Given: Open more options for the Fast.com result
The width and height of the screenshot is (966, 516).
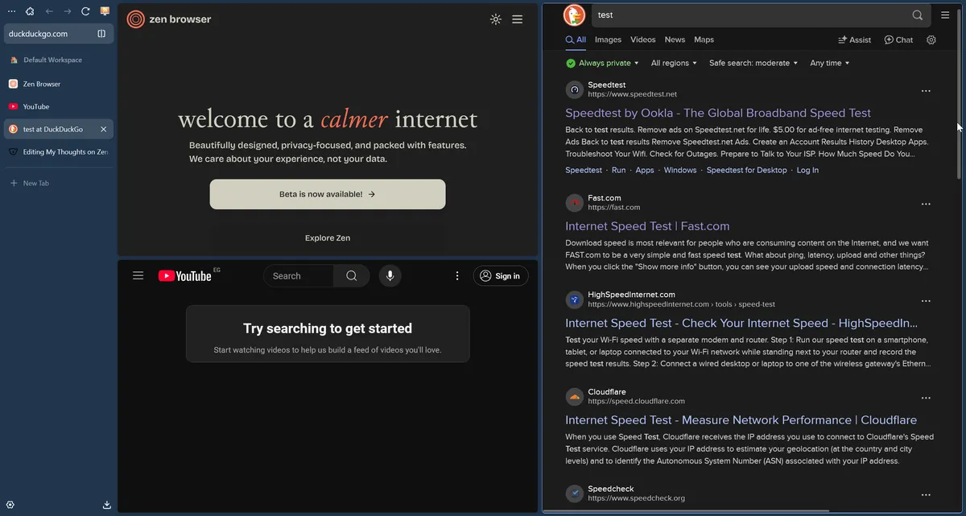Looking at the screenshot, I should click(926, 204).
